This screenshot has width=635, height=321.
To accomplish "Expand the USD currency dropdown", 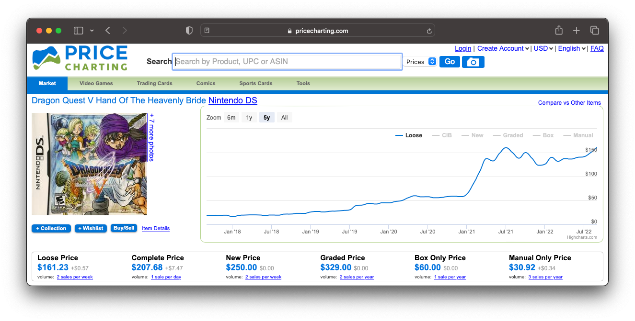I will tap(543, 48).
